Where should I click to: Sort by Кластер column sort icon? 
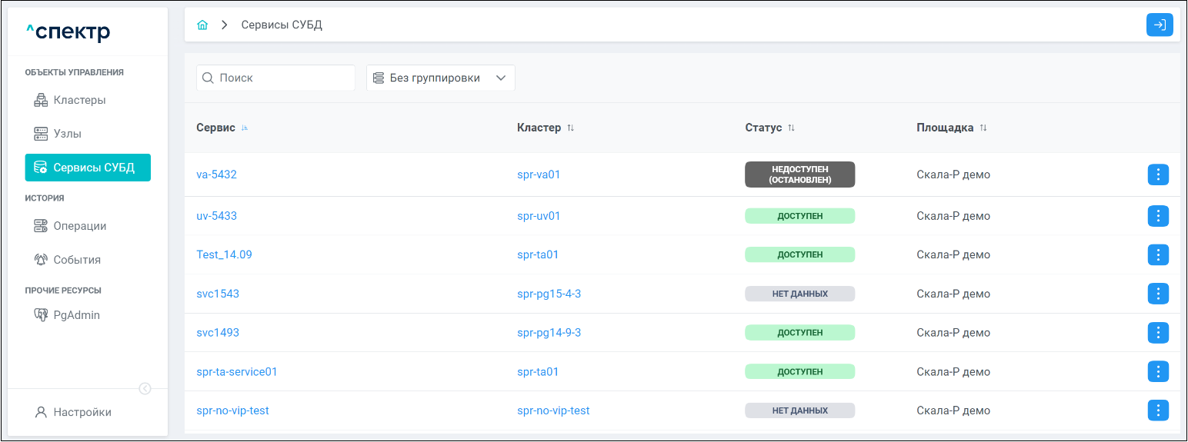click(570, 128)
